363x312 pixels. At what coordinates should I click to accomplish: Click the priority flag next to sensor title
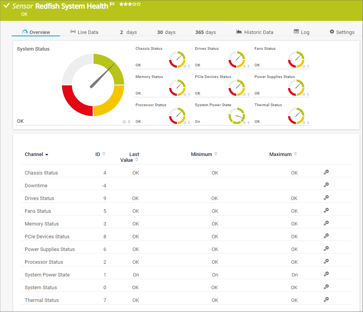click(112, 5)
